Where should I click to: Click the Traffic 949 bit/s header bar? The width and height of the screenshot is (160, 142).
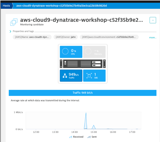[x=83, y=93]
